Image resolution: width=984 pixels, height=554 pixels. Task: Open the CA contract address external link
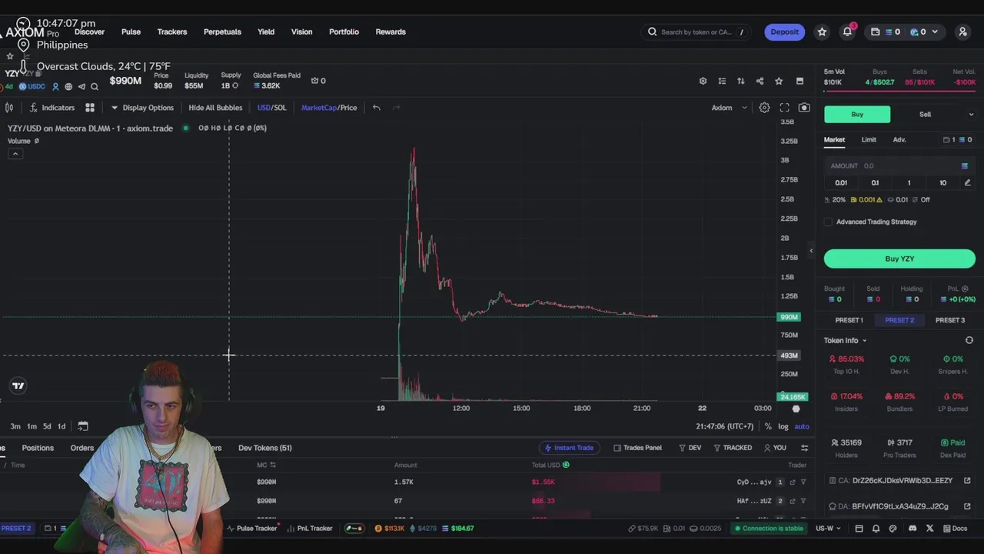tap(967, 481)
